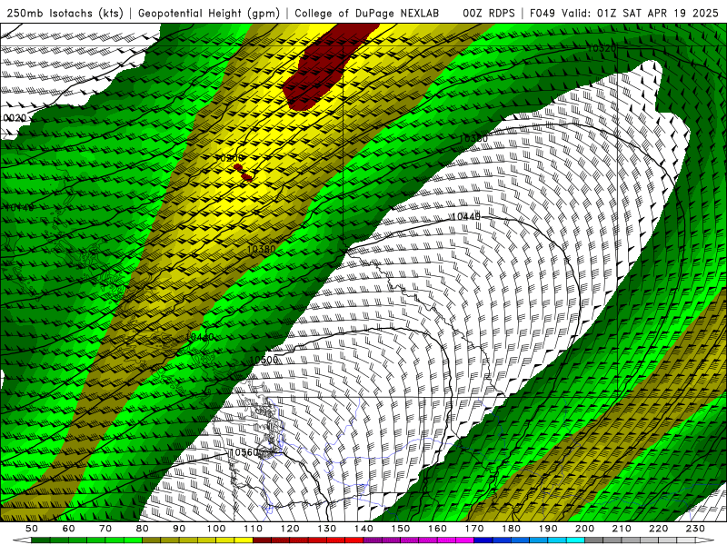Select 'College of DuPage NEXLAB' header text
This screenshot has width=727, height=545.
pyautogui.click(x=367, y=13)
